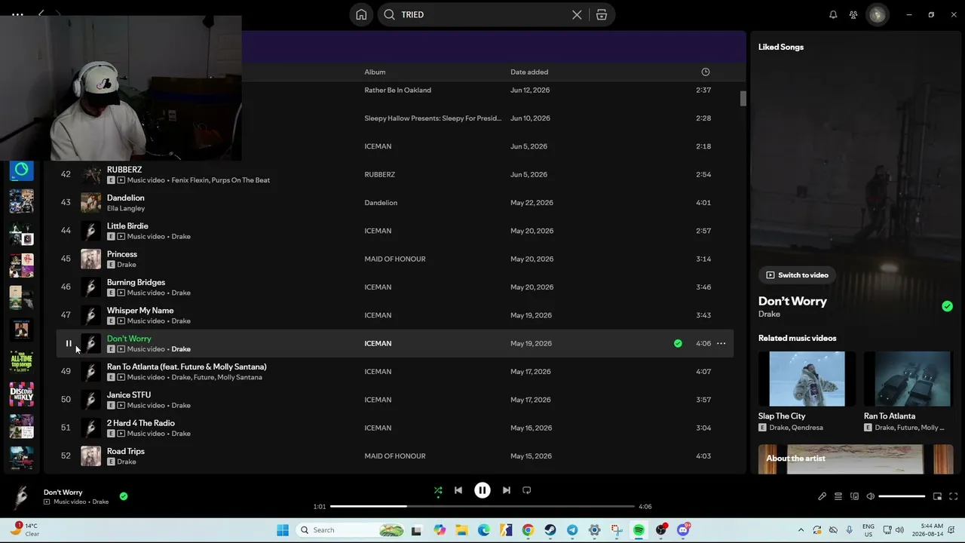Show hidden system tray icons chevron
965x543 pixels.
pyautogui.click(x=801, y=530)
